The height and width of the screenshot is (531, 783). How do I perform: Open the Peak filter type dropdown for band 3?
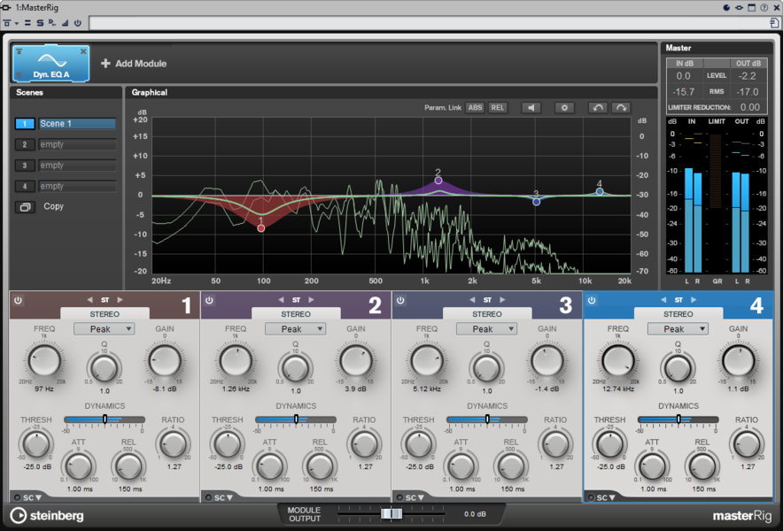point(486,329)
